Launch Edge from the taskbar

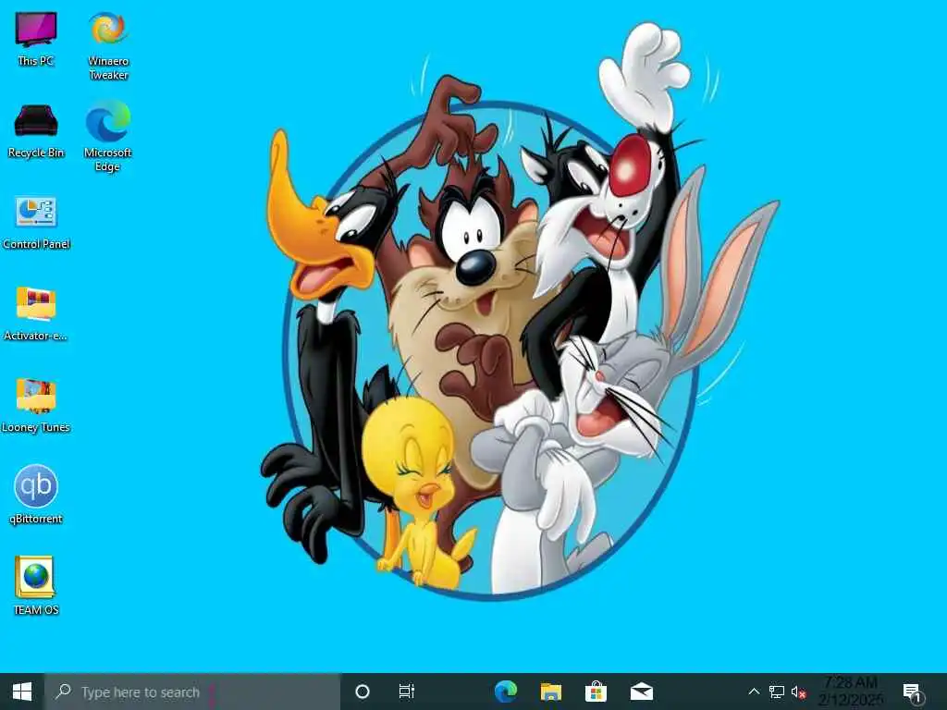(506, 692)
